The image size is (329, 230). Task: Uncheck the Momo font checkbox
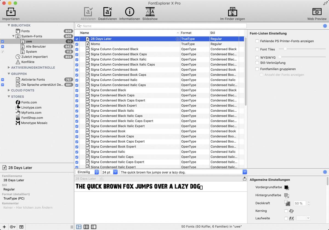77,44
